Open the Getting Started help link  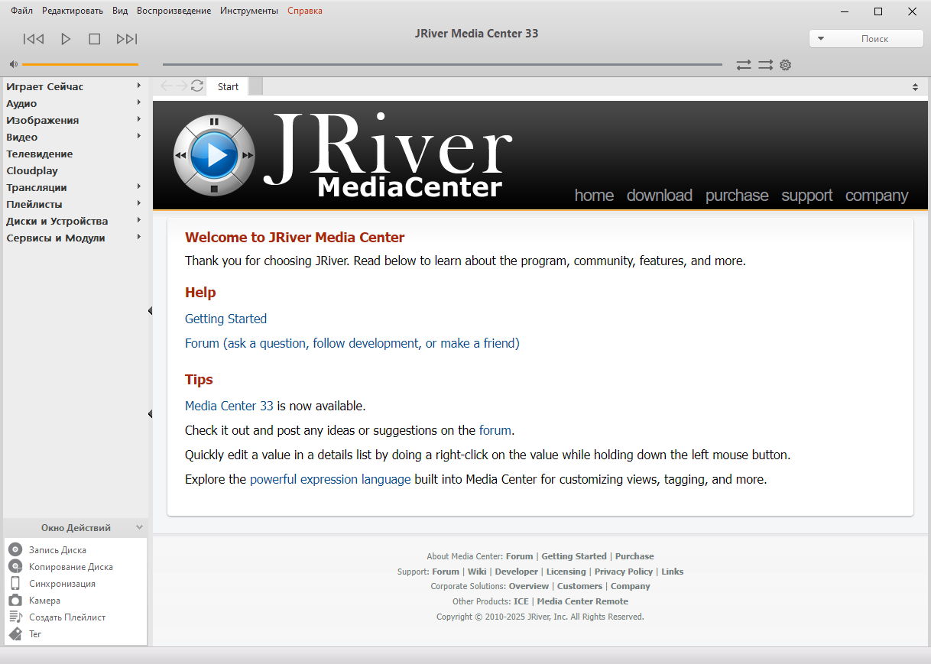(225, 319)
